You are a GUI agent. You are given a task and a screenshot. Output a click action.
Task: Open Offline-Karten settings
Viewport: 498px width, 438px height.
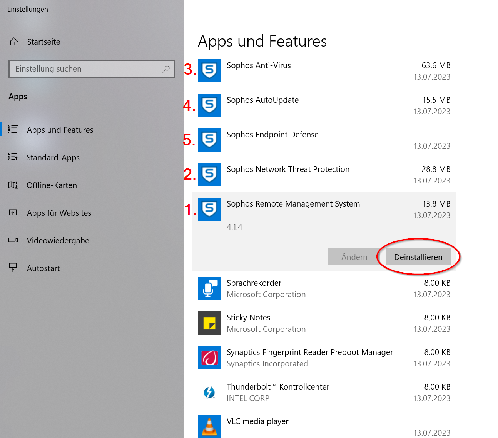point(52,185)
